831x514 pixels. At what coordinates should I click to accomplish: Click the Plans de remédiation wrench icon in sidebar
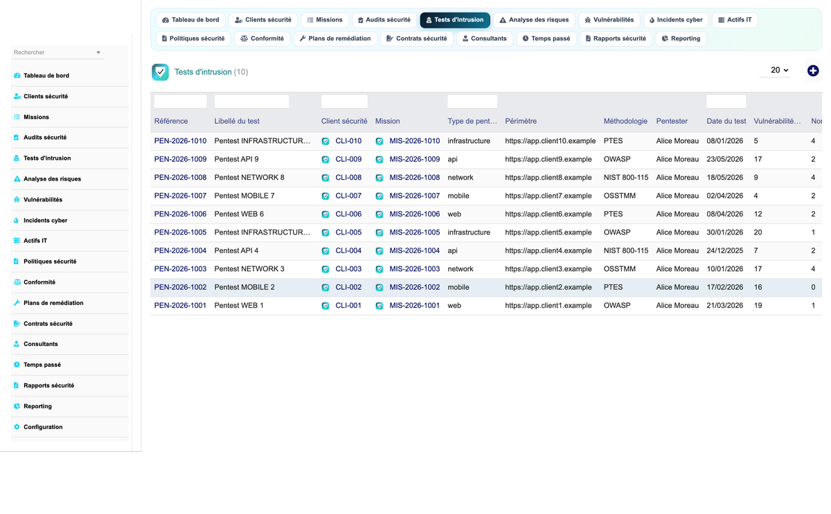tap(17, 303)
